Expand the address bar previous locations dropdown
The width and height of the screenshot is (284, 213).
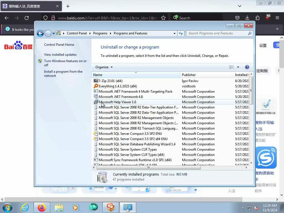click(x=174, y=33)
